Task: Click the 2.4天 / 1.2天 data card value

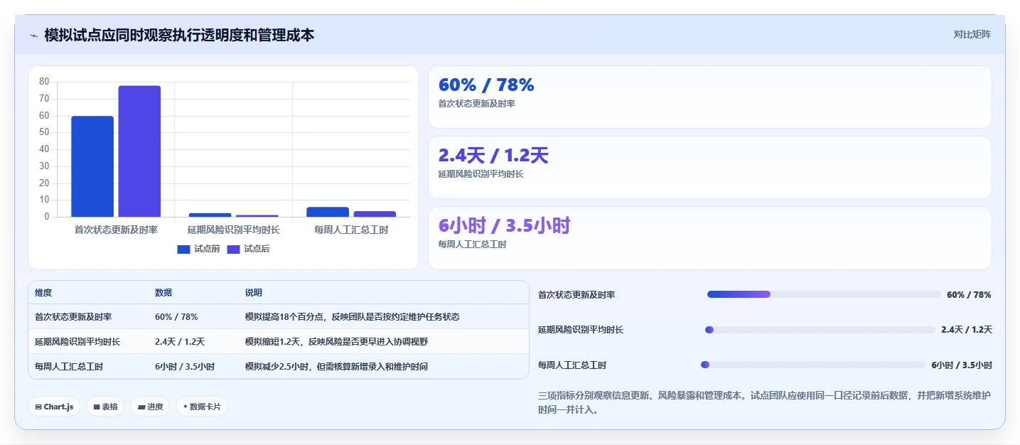Action: [493, 155]
